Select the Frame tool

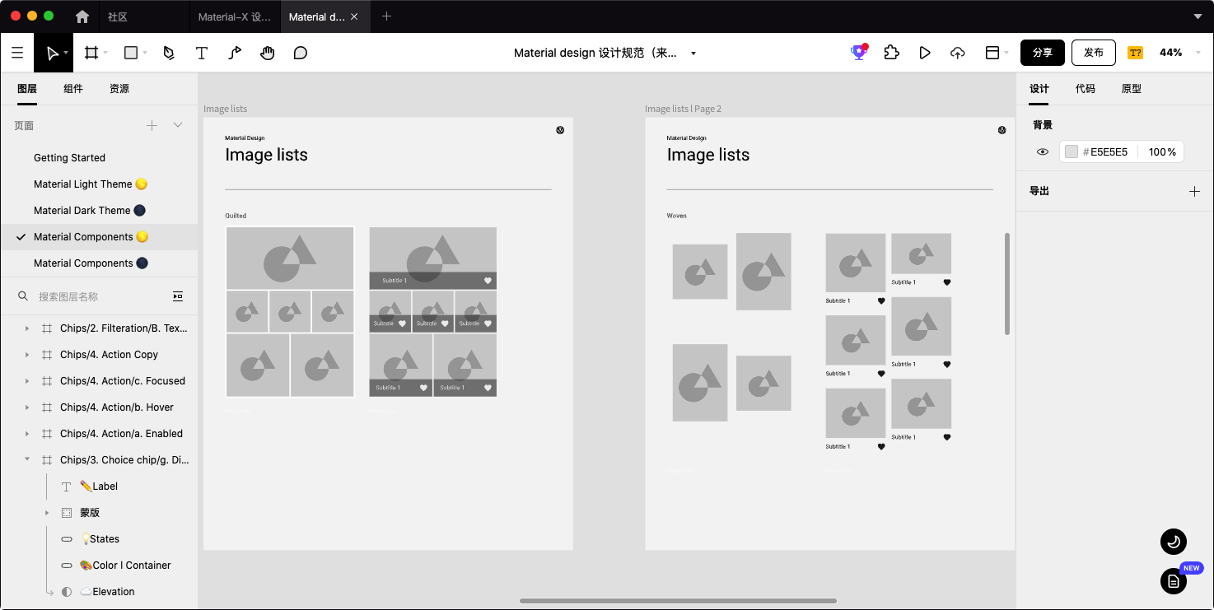(x=91, y=53)
